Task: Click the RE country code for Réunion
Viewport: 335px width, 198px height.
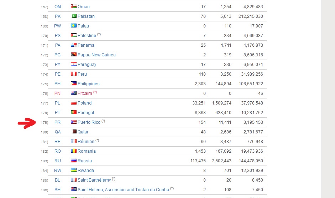Action: coord(58,142)
